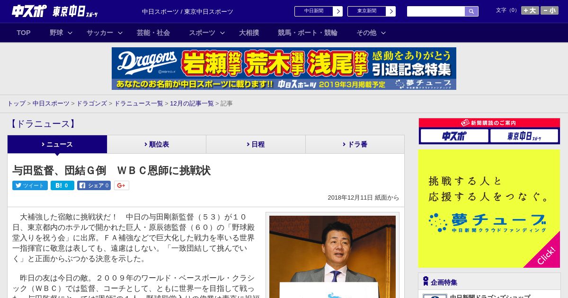Click the magnifier search button
The image size is (568, 298).
click(x=471, y=11)
